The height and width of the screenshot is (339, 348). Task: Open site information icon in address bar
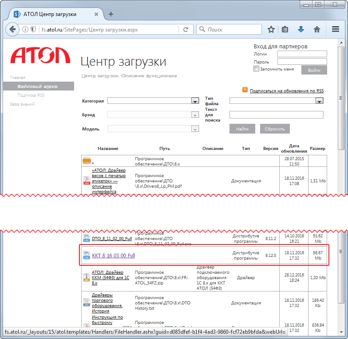coord(25,29)
